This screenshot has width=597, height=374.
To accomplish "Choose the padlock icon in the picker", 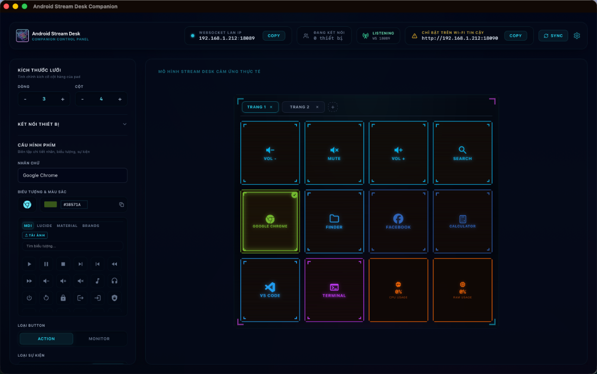I will click(x=63, y=298).
